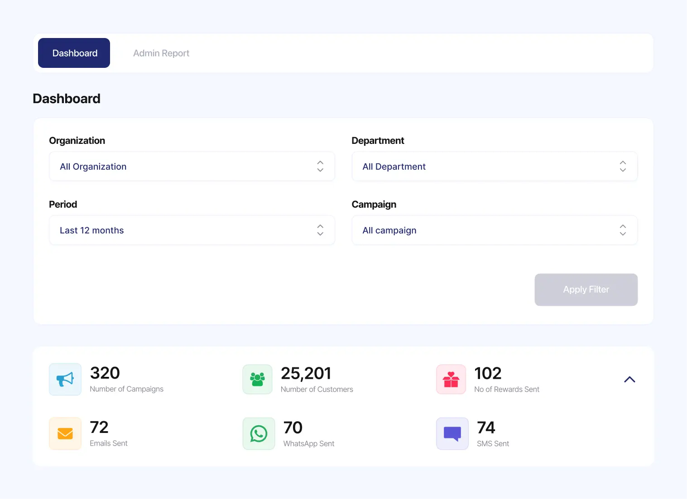
Task: Select the WhatsApp icon
Action: [x=258, y=433]
